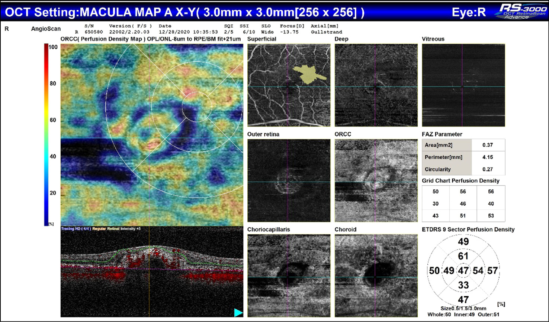Select the Choroid slab thumbnail

pyautogui.click(x=376, y=275)
